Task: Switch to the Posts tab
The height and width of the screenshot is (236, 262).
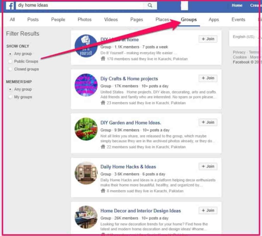Action: (33, 19)
